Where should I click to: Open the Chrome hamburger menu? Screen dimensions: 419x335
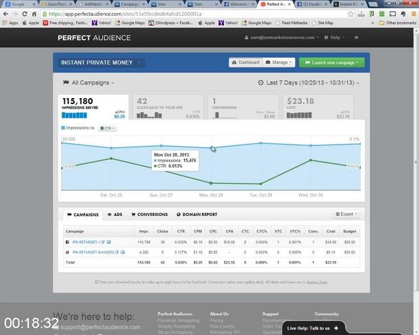[x=414, y=14]
